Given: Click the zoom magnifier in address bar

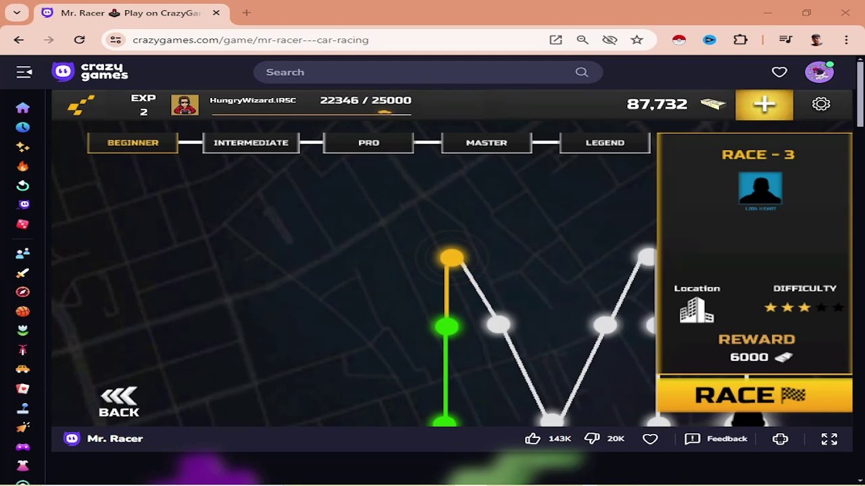Looking at the screenshot, I should pyautogui.click(x=583, y=40).
